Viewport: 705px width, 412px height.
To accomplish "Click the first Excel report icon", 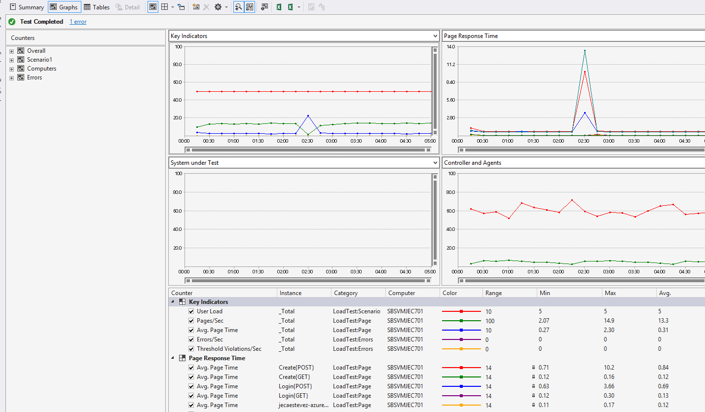I will click(x=279, y=7).
